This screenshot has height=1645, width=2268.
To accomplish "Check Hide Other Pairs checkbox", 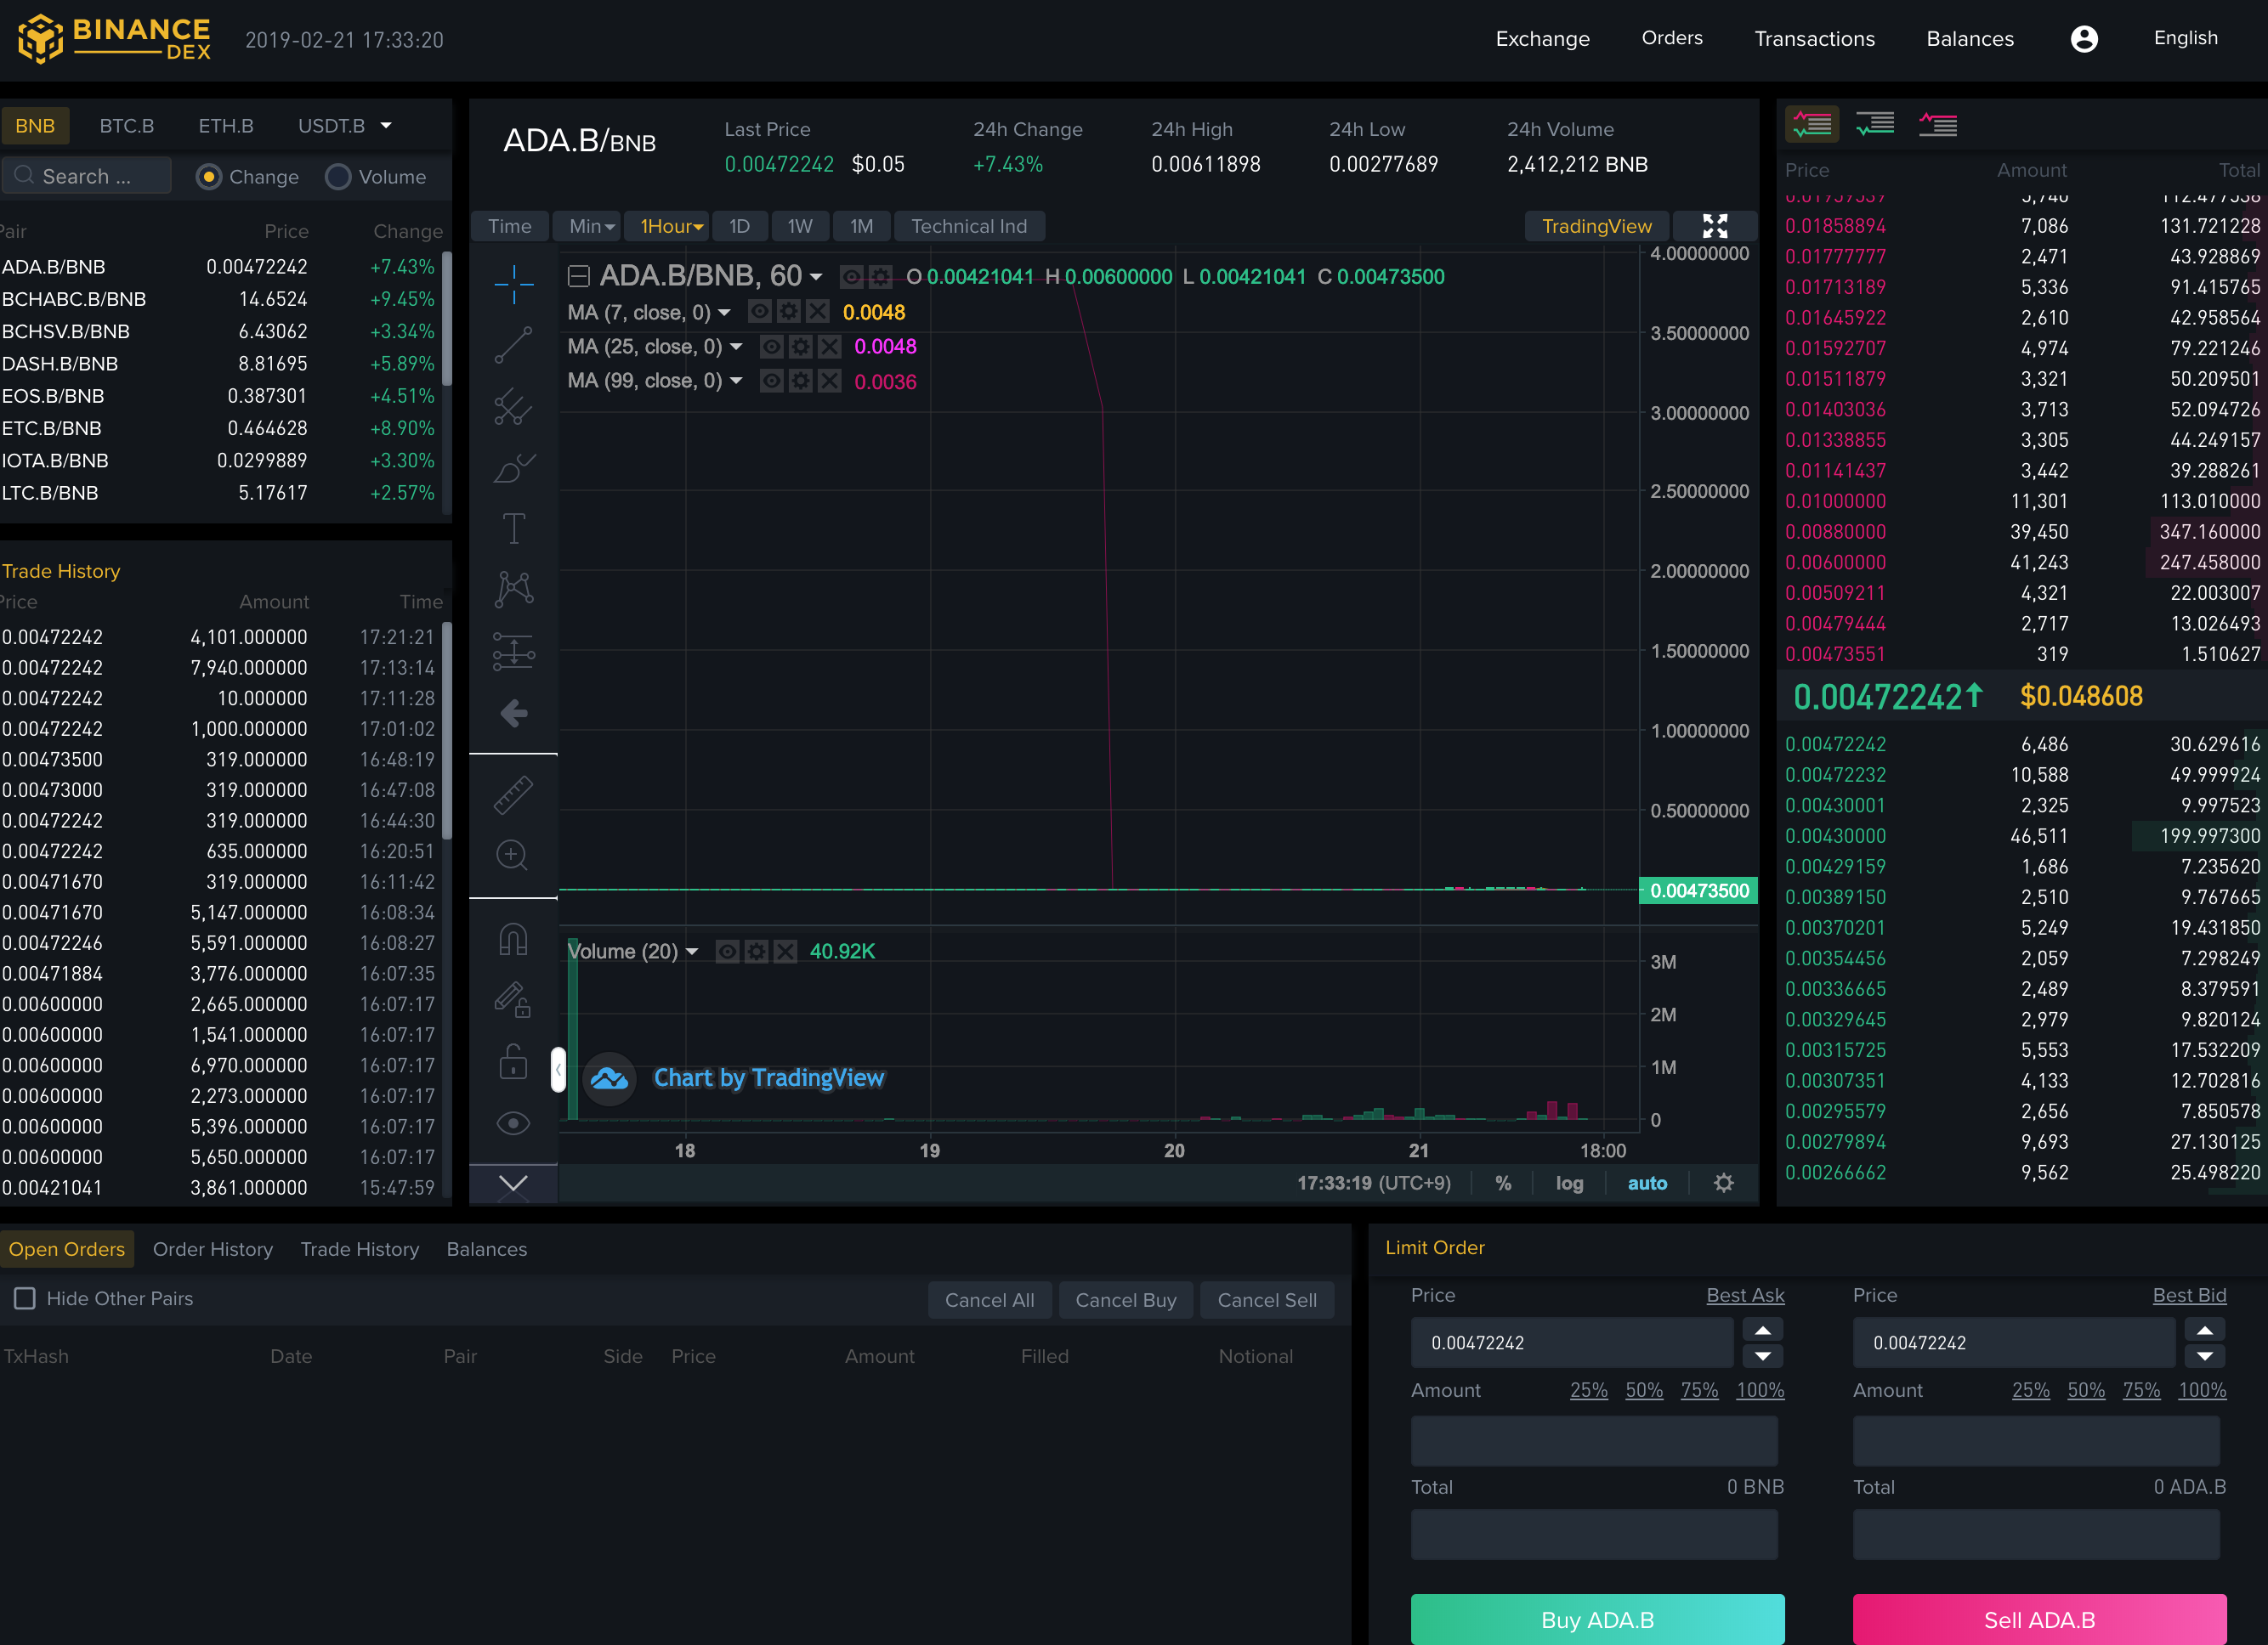I will (x=25, y=1298).
